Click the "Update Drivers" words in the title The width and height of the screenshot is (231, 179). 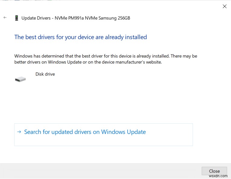[36, 18]
